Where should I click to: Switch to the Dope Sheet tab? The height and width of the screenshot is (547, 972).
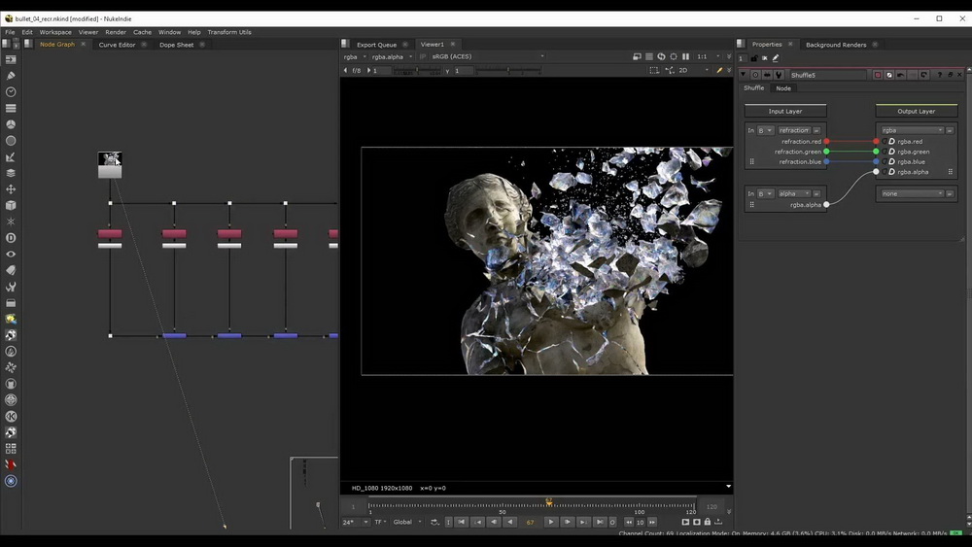pos(176,45)
